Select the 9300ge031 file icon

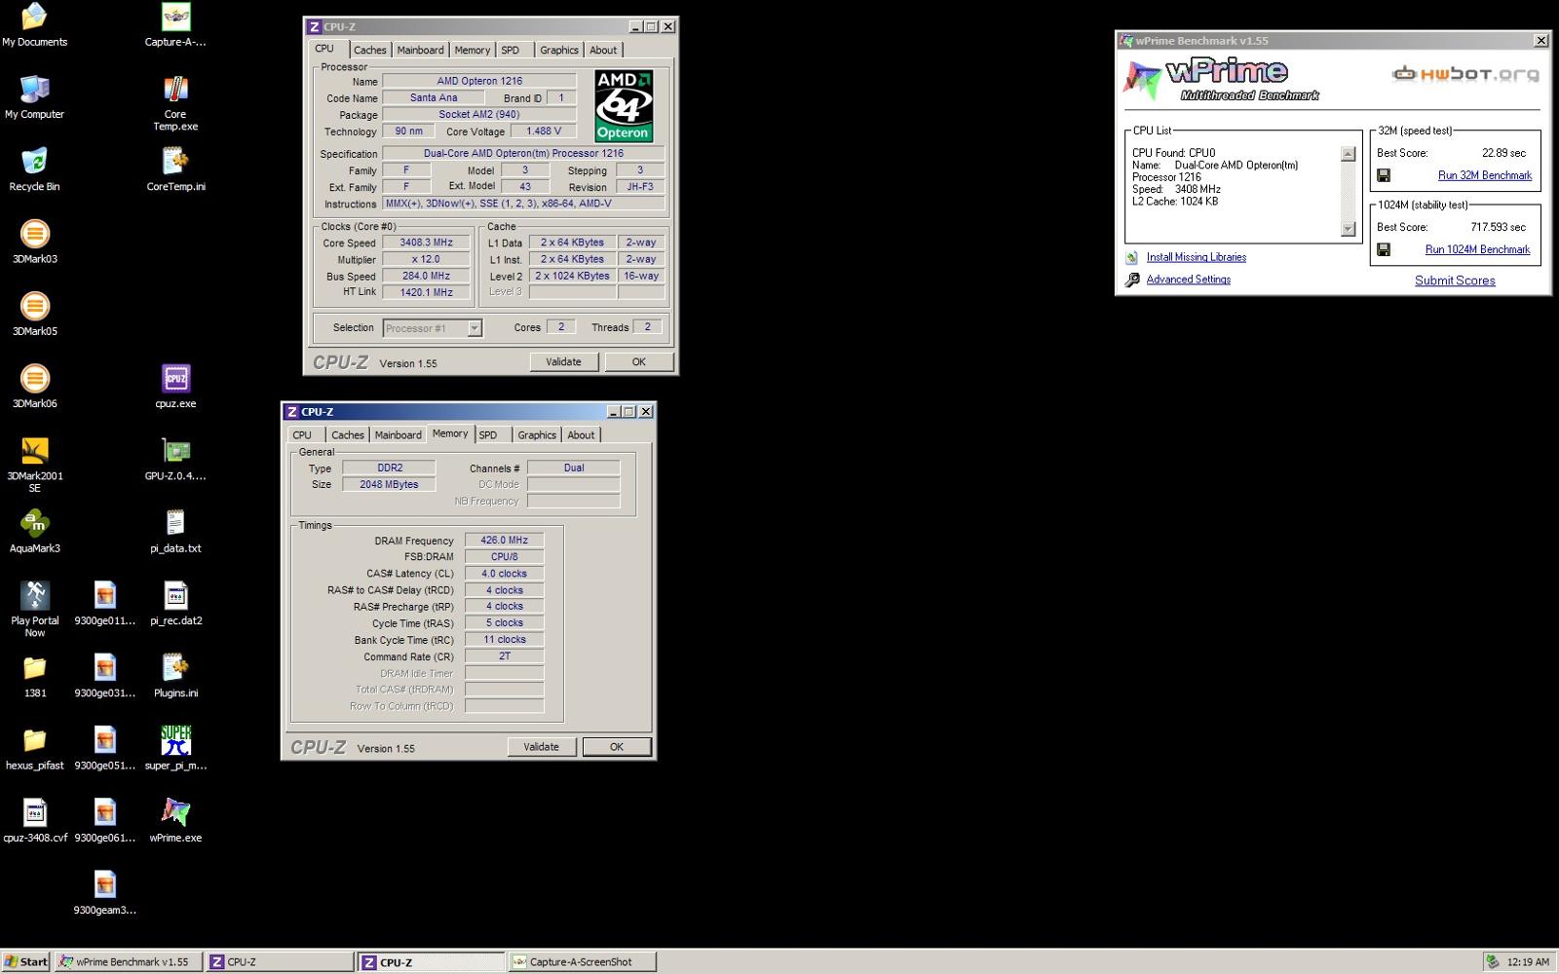pyautogui.click(x=104, y=676)
